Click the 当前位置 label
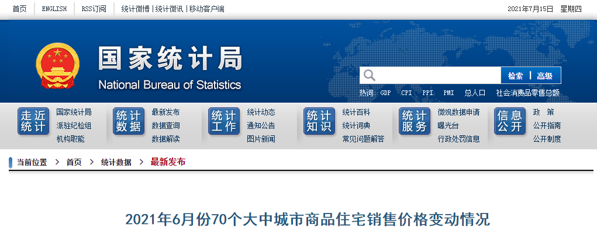This screenshot has width=597, height=231. pos(32,162)
